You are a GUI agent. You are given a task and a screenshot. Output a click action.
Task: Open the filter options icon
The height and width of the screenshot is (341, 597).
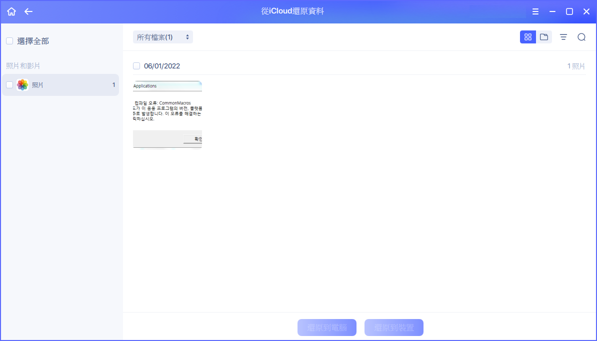point(563,36)
